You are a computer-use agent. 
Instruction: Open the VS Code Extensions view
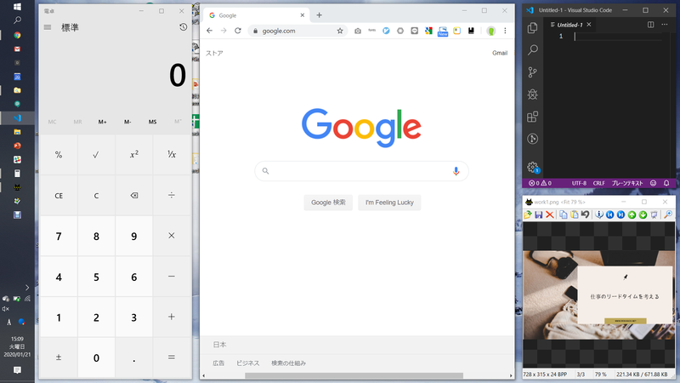tap(533, 117)
